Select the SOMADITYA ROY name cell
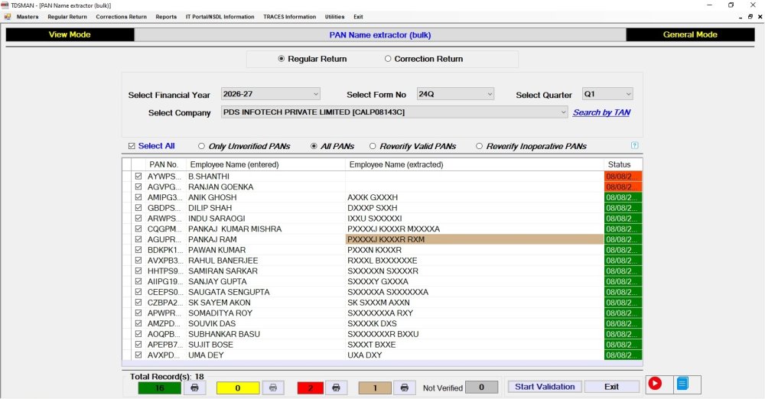 pos(265,313)
